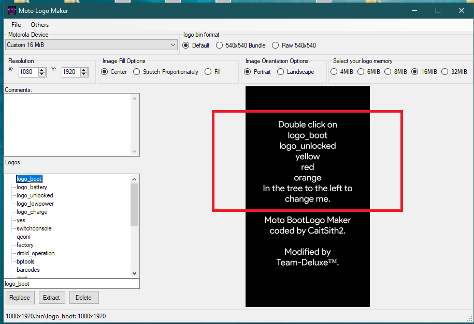The width and height of the screenshot is (474, 324).
Task: Choose the Center image fill option
Action: click(114, 72)
